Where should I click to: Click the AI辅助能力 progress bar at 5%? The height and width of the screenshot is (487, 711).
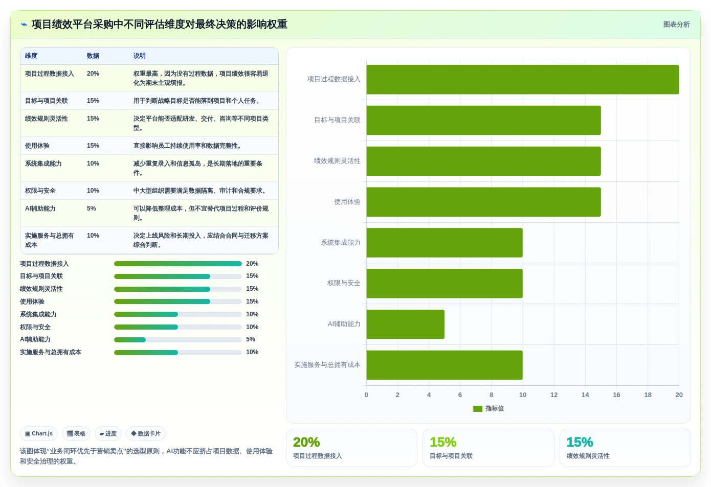pyautogui.click(x=178, y=340)
